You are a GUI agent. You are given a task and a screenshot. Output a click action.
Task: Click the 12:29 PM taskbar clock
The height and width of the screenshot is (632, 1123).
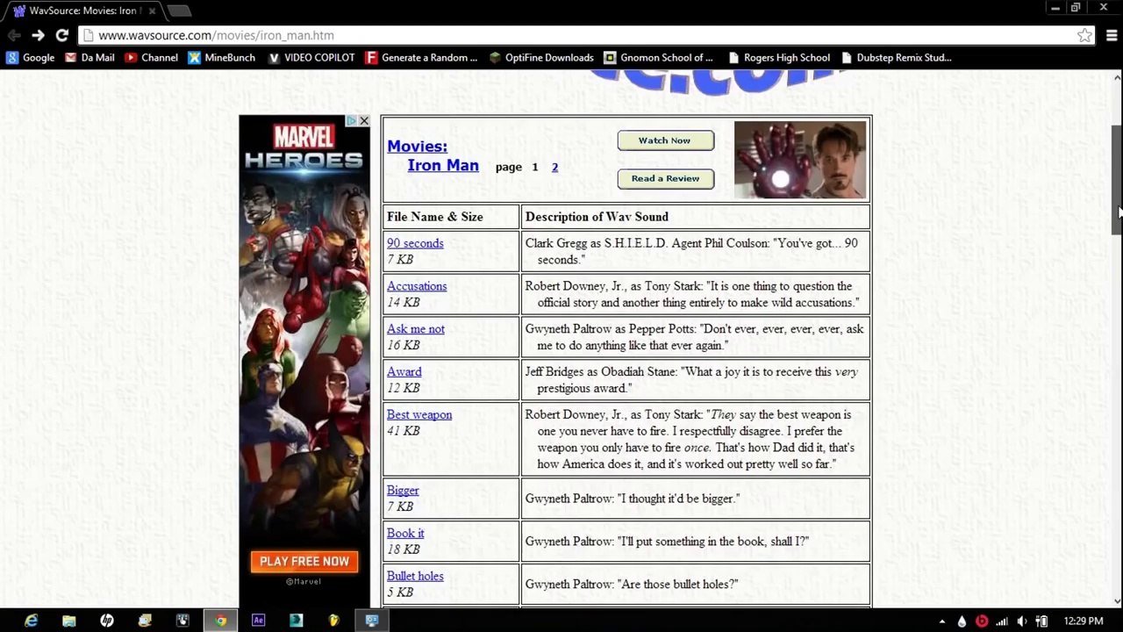click(1084, 621)
